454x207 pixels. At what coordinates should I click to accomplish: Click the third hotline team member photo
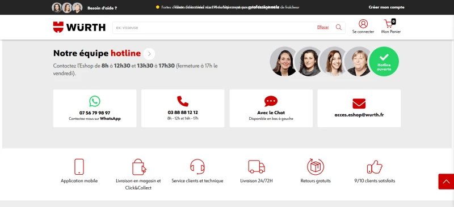pos(333,62)
